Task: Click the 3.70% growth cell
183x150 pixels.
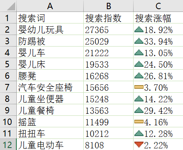Action: point(158,87)
